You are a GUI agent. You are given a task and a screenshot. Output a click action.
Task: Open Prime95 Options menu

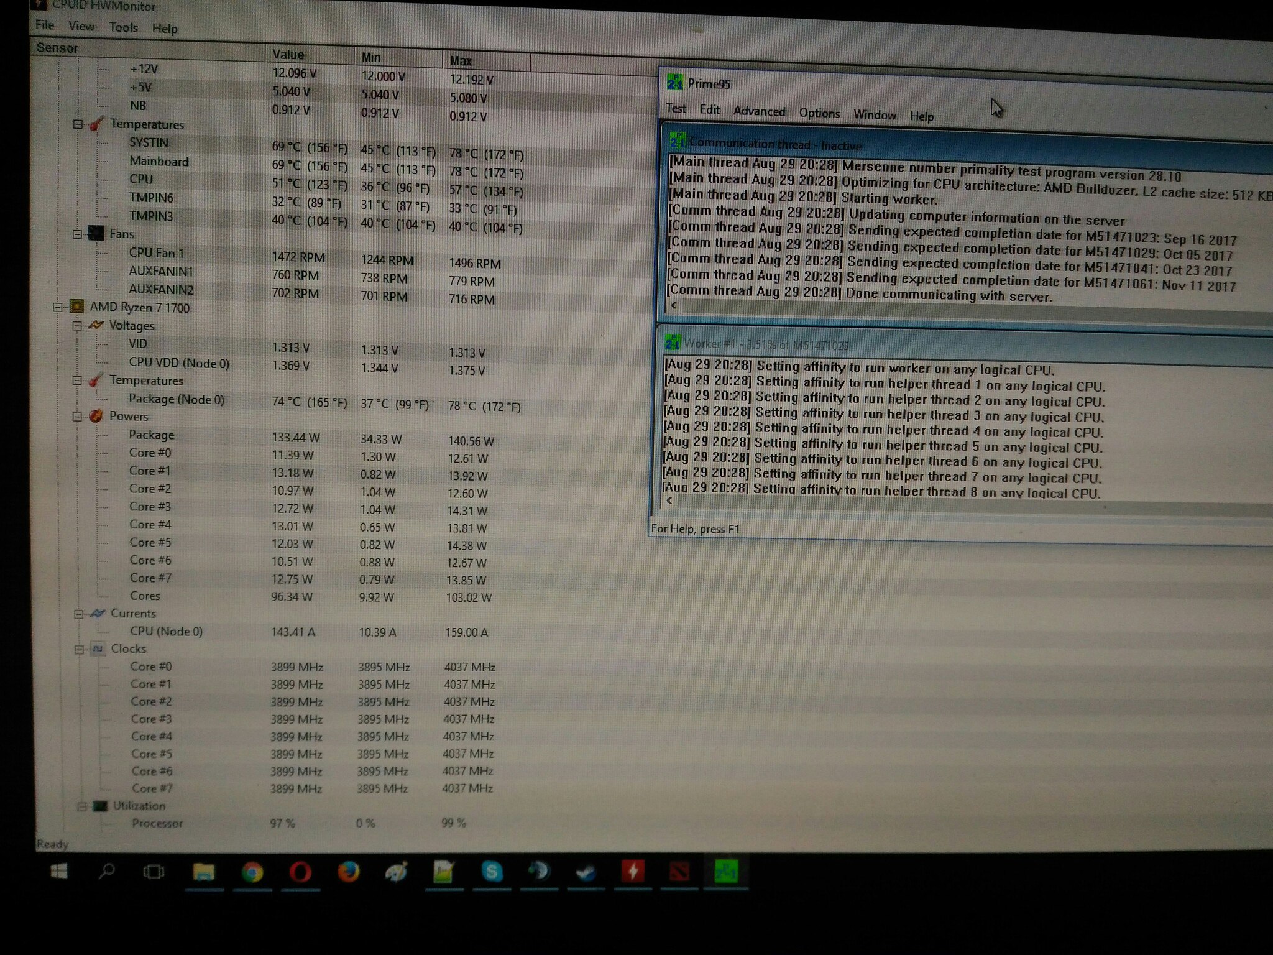tap(819, 113)
